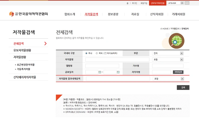Click the globe magnifier search illustration

pyautogui.click(x=176, y=41)
